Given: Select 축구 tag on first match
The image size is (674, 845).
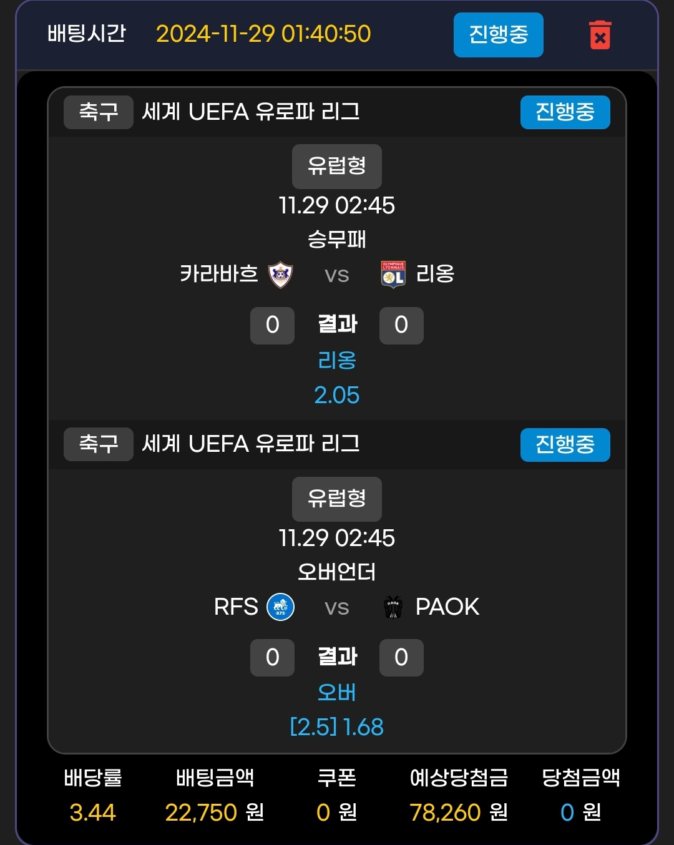Looking at the screenshot, I should pos(99,112).
